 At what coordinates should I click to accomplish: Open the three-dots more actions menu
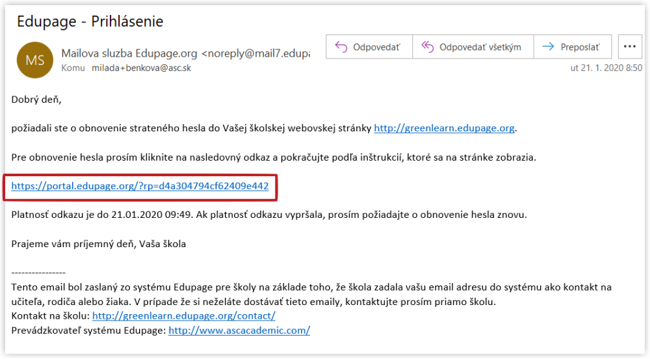[x=630, y=47]
